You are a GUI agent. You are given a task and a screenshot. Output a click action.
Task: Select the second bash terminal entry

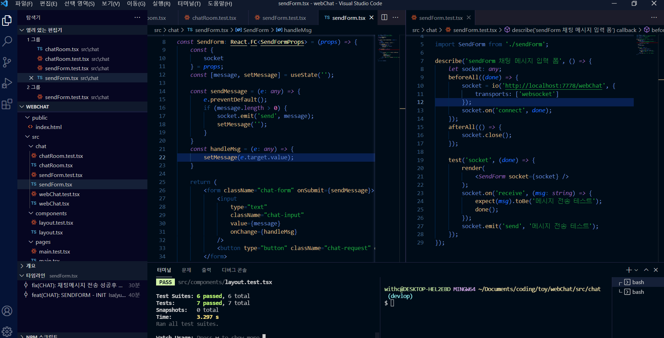[638, 292]
